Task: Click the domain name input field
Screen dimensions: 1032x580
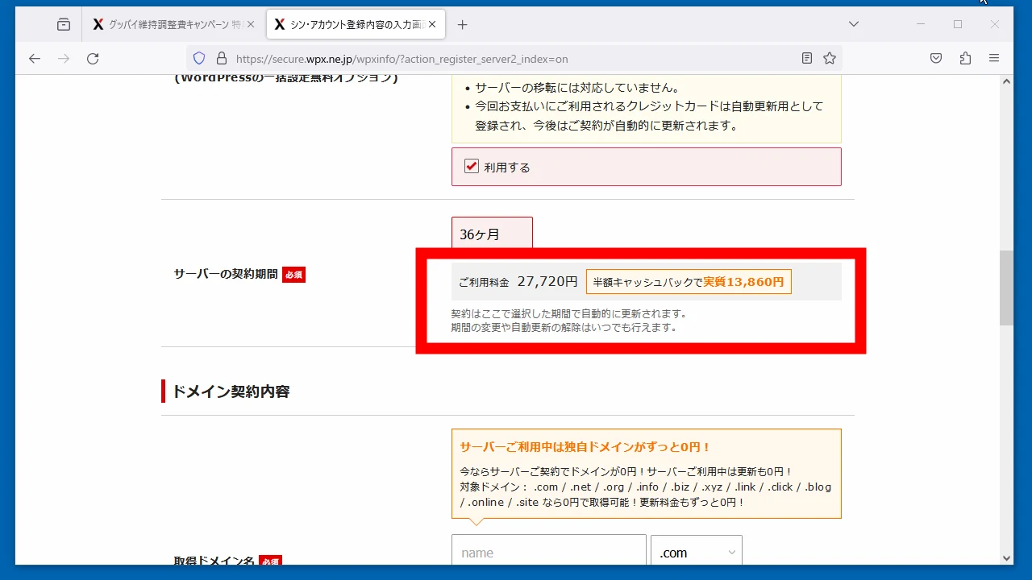Action: point(548,553)
